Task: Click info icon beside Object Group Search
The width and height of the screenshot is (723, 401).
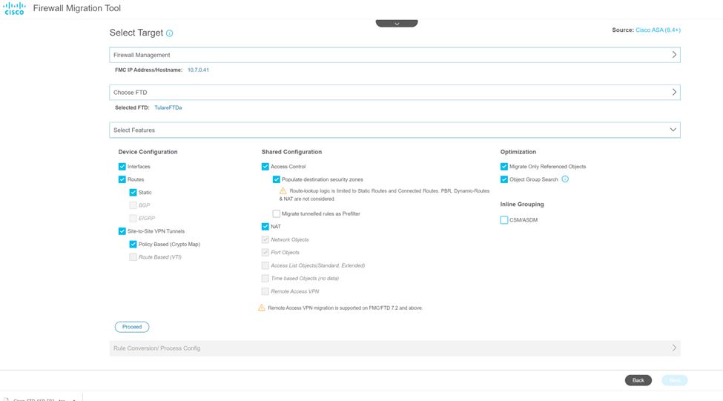Action: coord(565,179)
